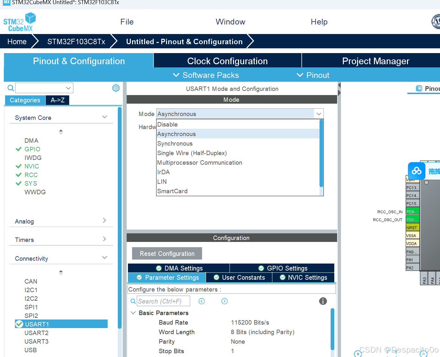
Task: Click the STM32CubeMX logo
Action: coord(19,22)
